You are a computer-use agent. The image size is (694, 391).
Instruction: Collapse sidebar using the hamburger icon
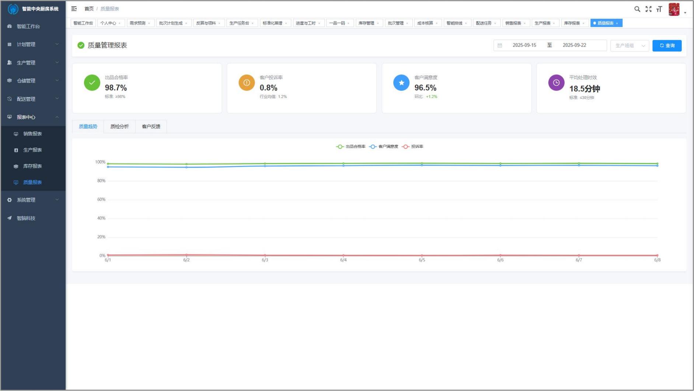pyautogui.click(x=74, y=9)
